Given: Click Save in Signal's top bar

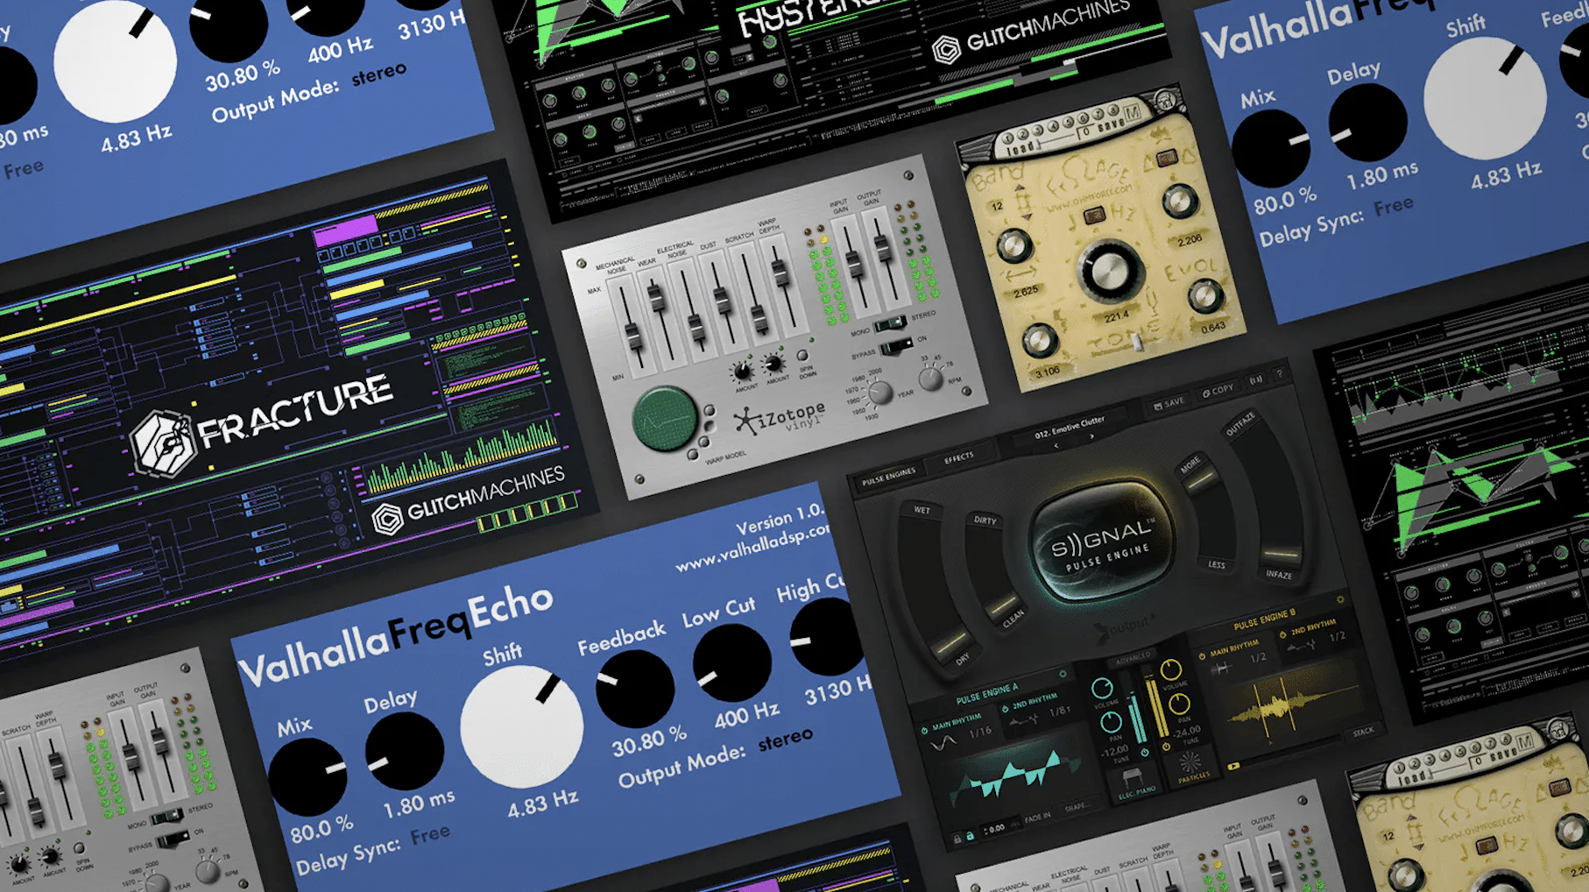Looking at the screenshot, I should point(1169,403).
